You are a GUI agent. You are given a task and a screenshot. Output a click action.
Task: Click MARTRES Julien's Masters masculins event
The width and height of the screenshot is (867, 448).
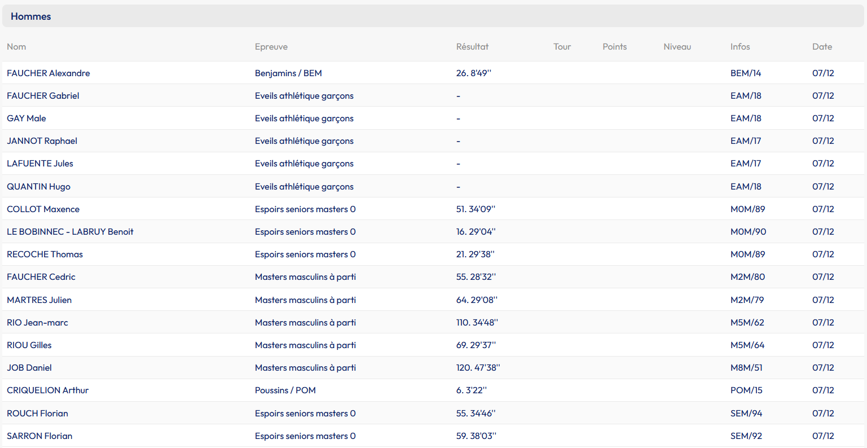(305, 300)
